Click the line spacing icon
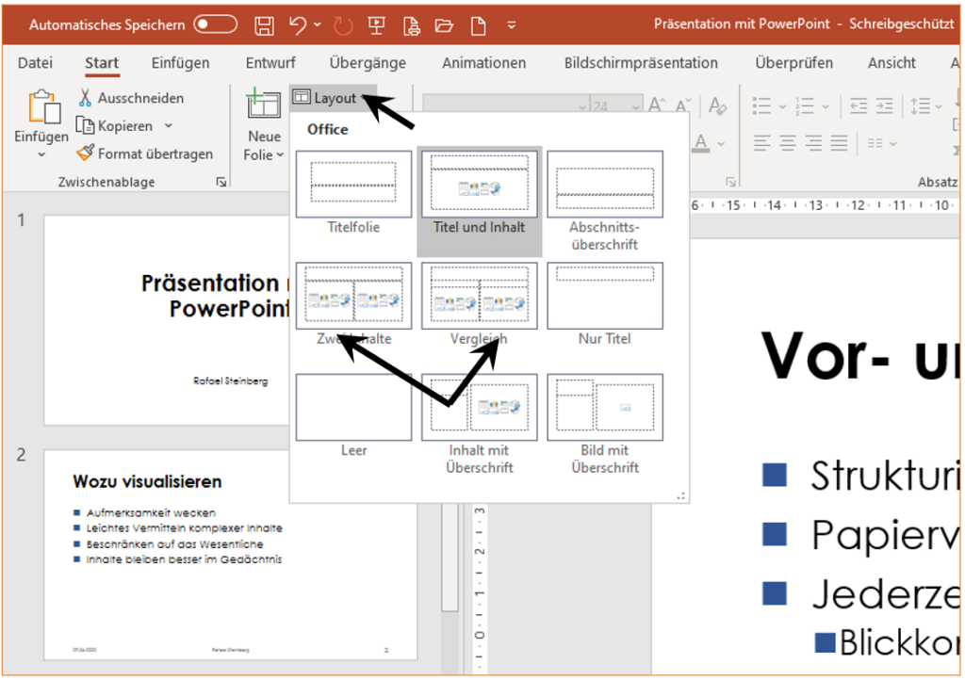The height and width of the screenshot is (680, 965). pos(921,105)
